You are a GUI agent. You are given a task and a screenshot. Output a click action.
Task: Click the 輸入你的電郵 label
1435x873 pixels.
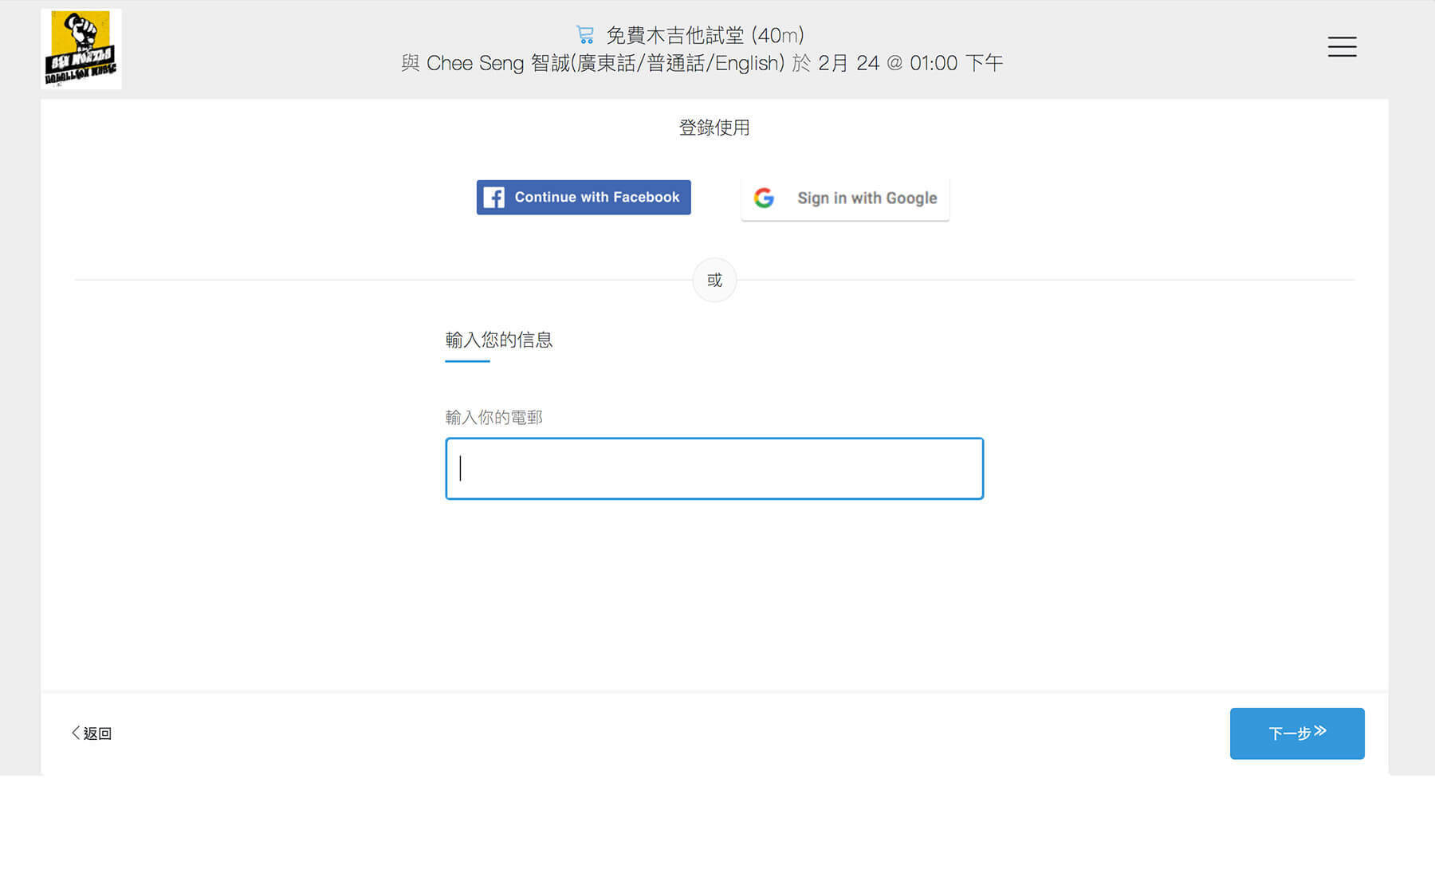click(494, 418)
